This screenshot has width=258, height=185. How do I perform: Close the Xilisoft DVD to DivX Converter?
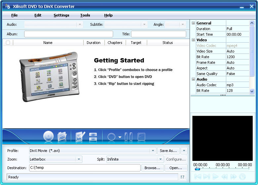(x=252, y=6)
